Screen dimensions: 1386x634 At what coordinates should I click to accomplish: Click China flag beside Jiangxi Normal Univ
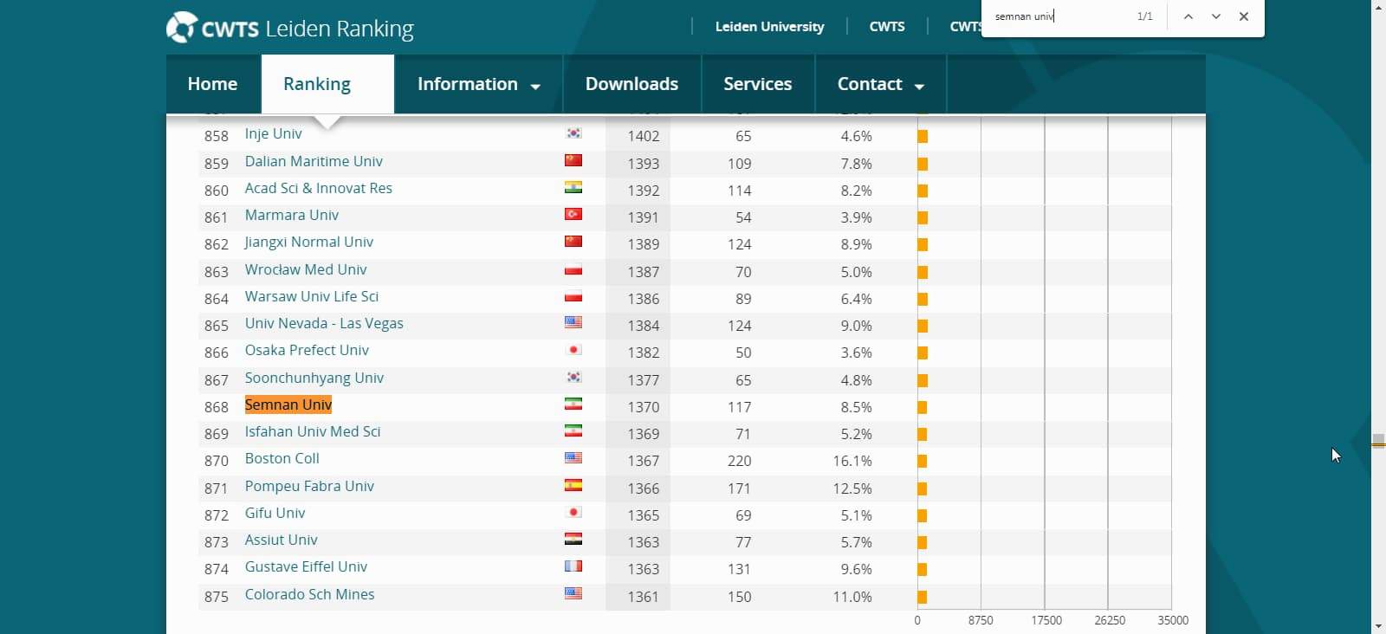coord(573,242)
